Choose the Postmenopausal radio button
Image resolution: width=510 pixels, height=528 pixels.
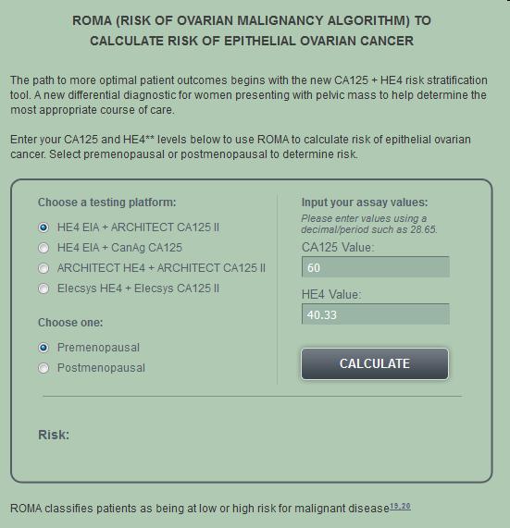(44, 368)
